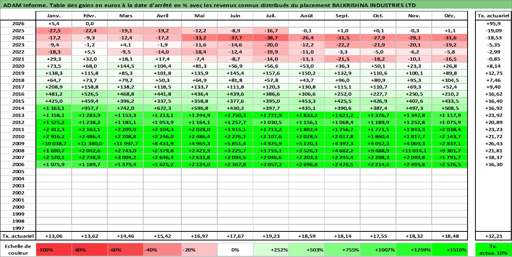Click the +2 412,3 cell for January 2011
Image resolution: width=512 pixels, height=257 pixels.
point(54,129)
